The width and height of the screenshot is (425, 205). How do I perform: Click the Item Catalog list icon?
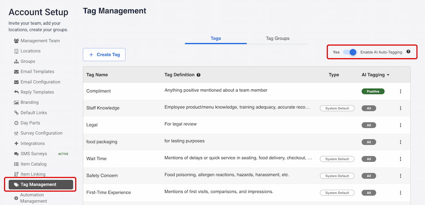(x=16, y=164)
